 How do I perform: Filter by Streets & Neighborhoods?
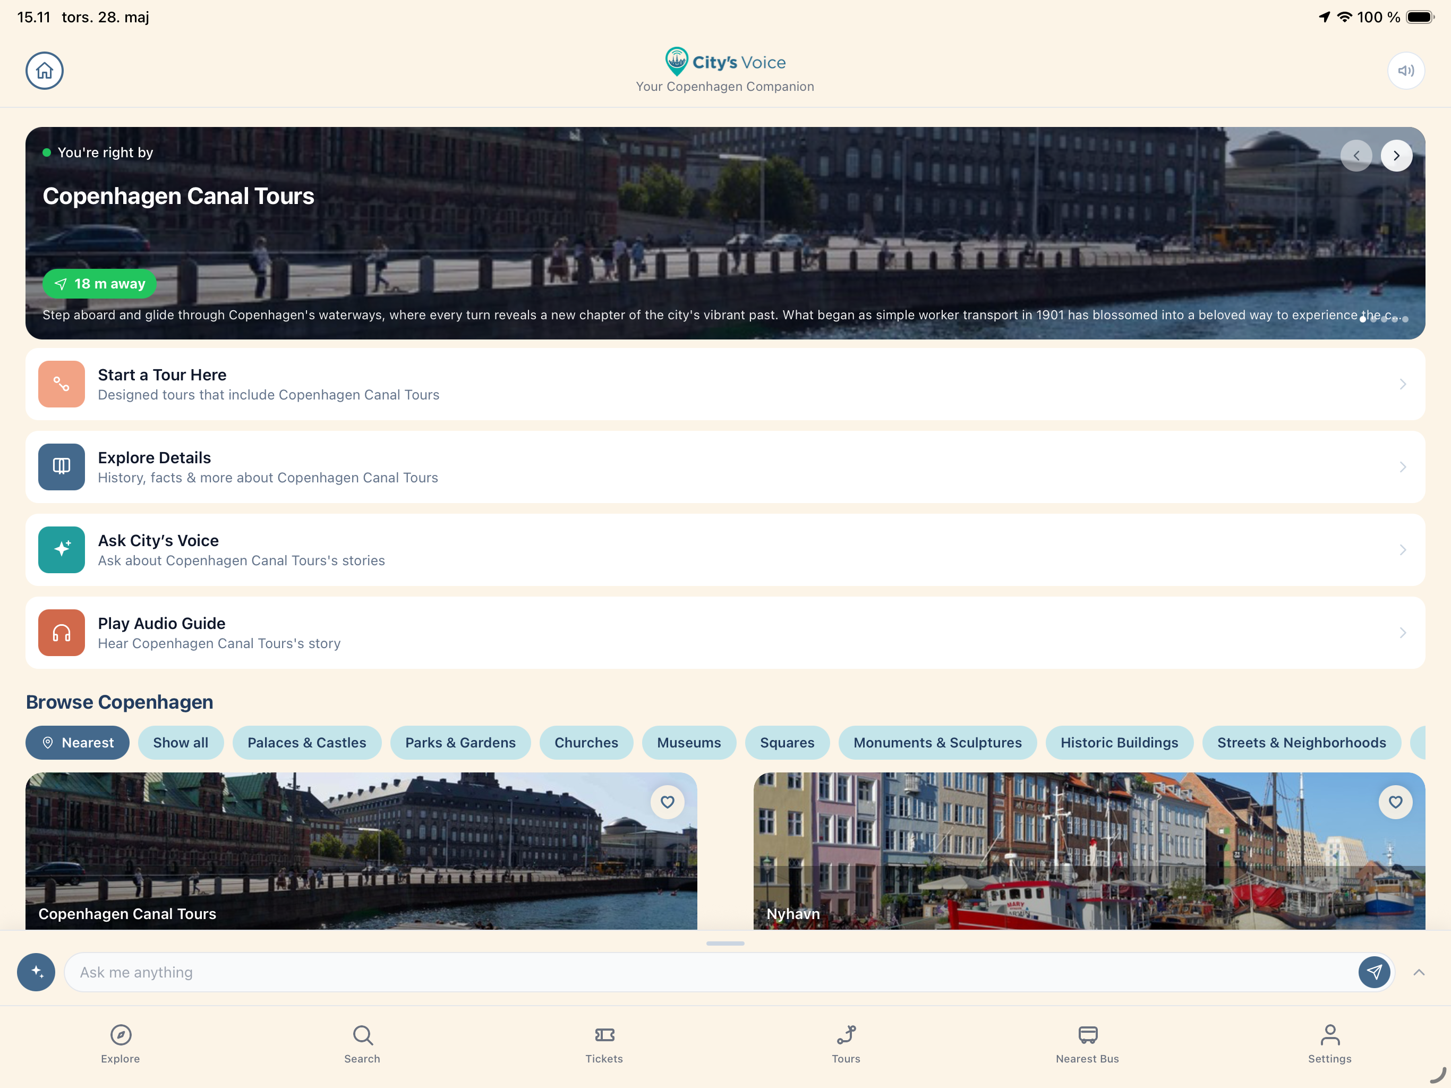click(x=1301, y=742)
